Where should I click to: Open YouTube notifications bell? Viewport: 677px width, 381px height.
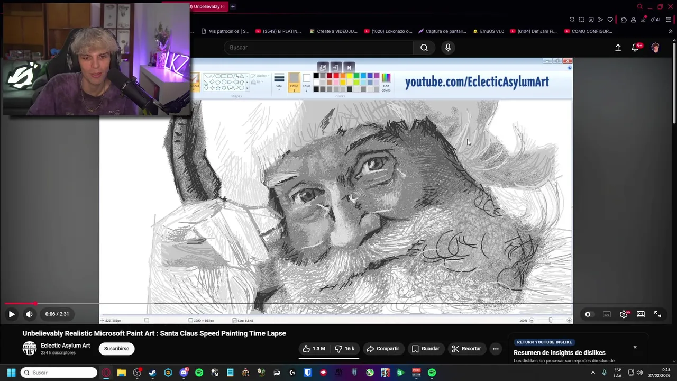pos(636,48)
